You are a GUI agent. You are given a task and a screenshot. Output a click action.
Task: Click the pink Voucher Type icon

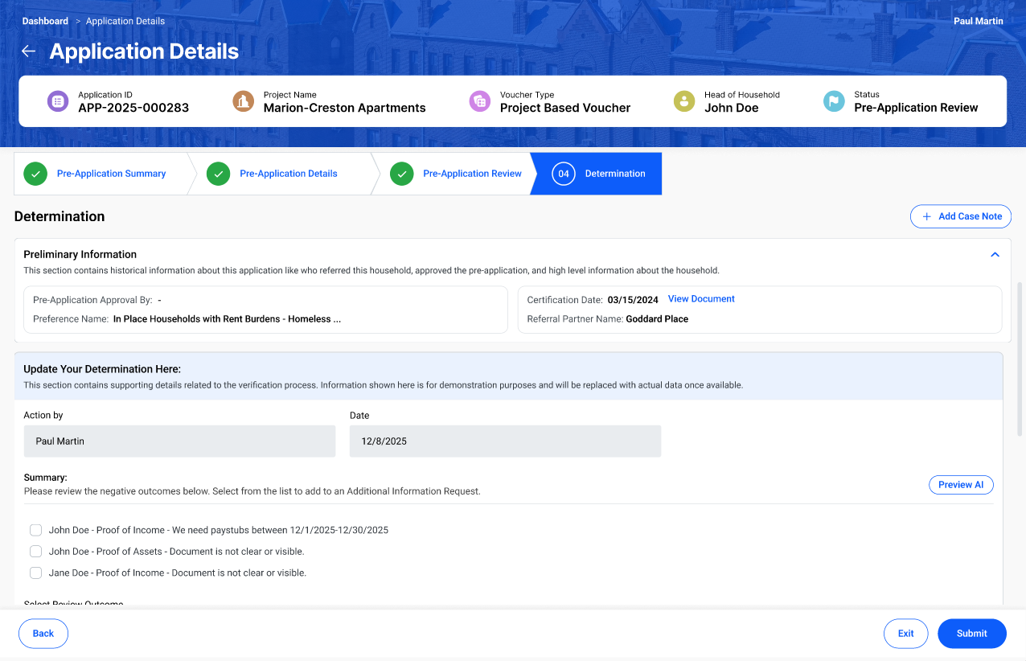(x=480, y=101)
